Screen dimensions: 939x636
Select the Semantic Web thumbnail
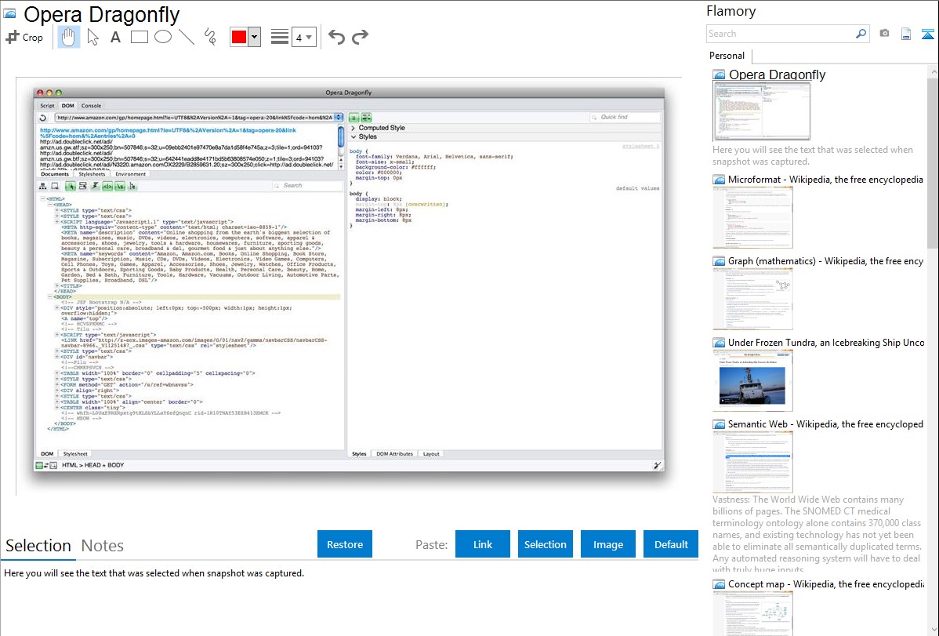[x=752, y=462]
